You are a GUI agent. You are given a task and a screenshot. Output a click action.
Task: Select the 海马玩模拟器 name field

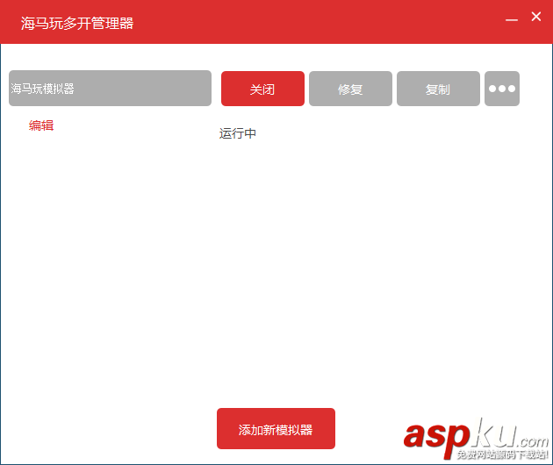click(x=110, y=88)
